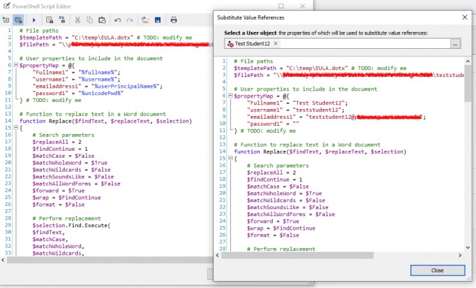This screenshot has width=476, height=288.
Task: Undo last edit with the undo arrow
Action: (x=118, y=20)
